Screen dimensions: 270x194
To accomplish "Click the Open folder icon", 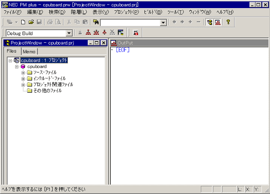I will click(31, 22).
